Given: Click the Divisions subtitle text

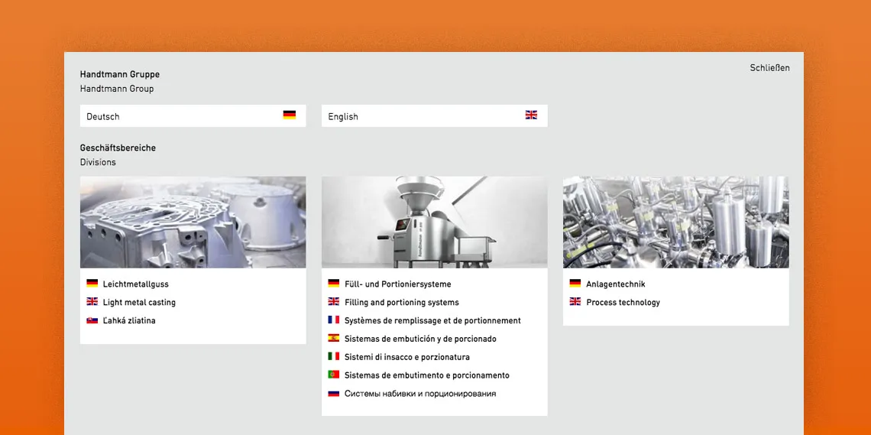Looking at the screenshot, I should (98, 162).
